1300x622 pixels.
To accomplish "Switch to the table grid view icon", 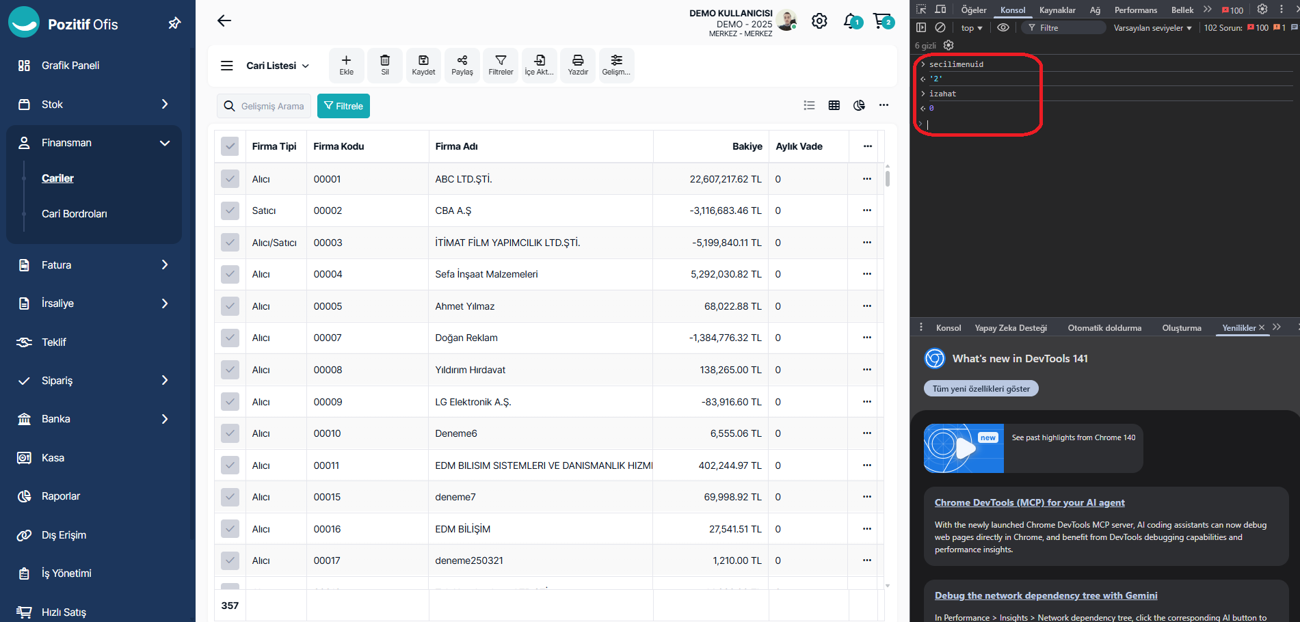I will click(x=834, y=105).
